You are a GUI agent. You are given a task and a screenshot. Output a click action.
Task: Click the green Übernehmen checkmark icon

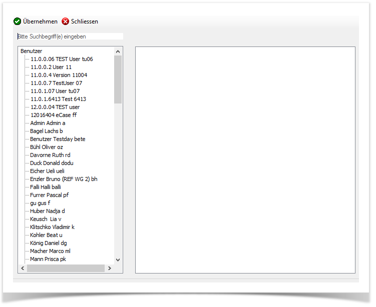click(17, 21)
